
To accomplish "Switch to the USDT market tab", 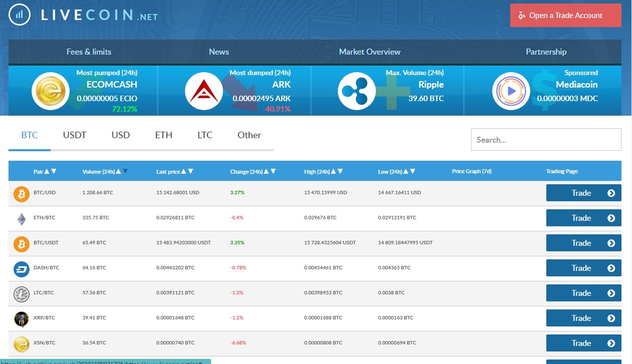I will click(75, 135).
